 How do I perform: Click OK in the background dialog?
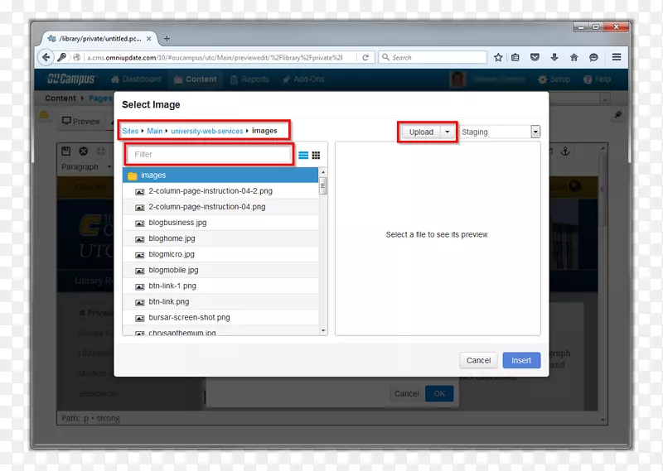point(439,394)
